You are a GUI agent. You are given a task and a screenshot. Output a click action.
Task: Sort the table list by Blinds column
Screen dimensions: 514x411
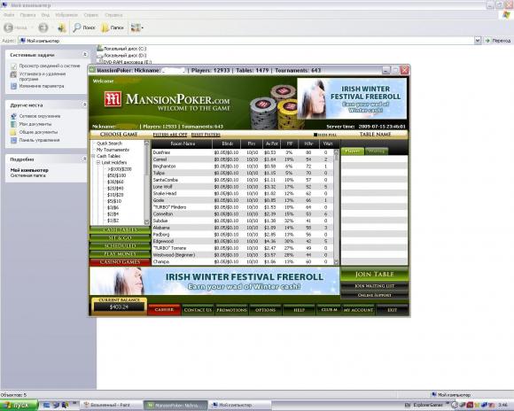coord(227,143)
